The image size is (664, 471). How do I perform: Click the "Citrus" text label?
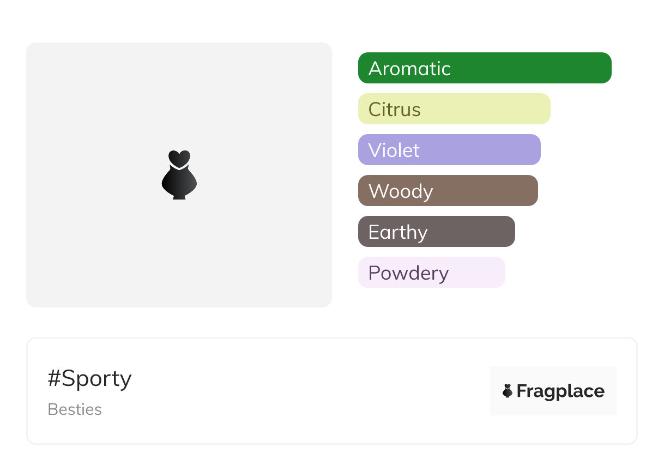pos(394,110)
